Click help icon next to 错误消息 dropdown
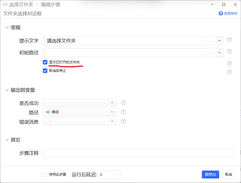Viewport: 241px width, 183px height. 123,121
